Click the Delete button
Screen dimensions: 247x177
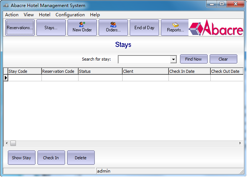pos(81,158)
